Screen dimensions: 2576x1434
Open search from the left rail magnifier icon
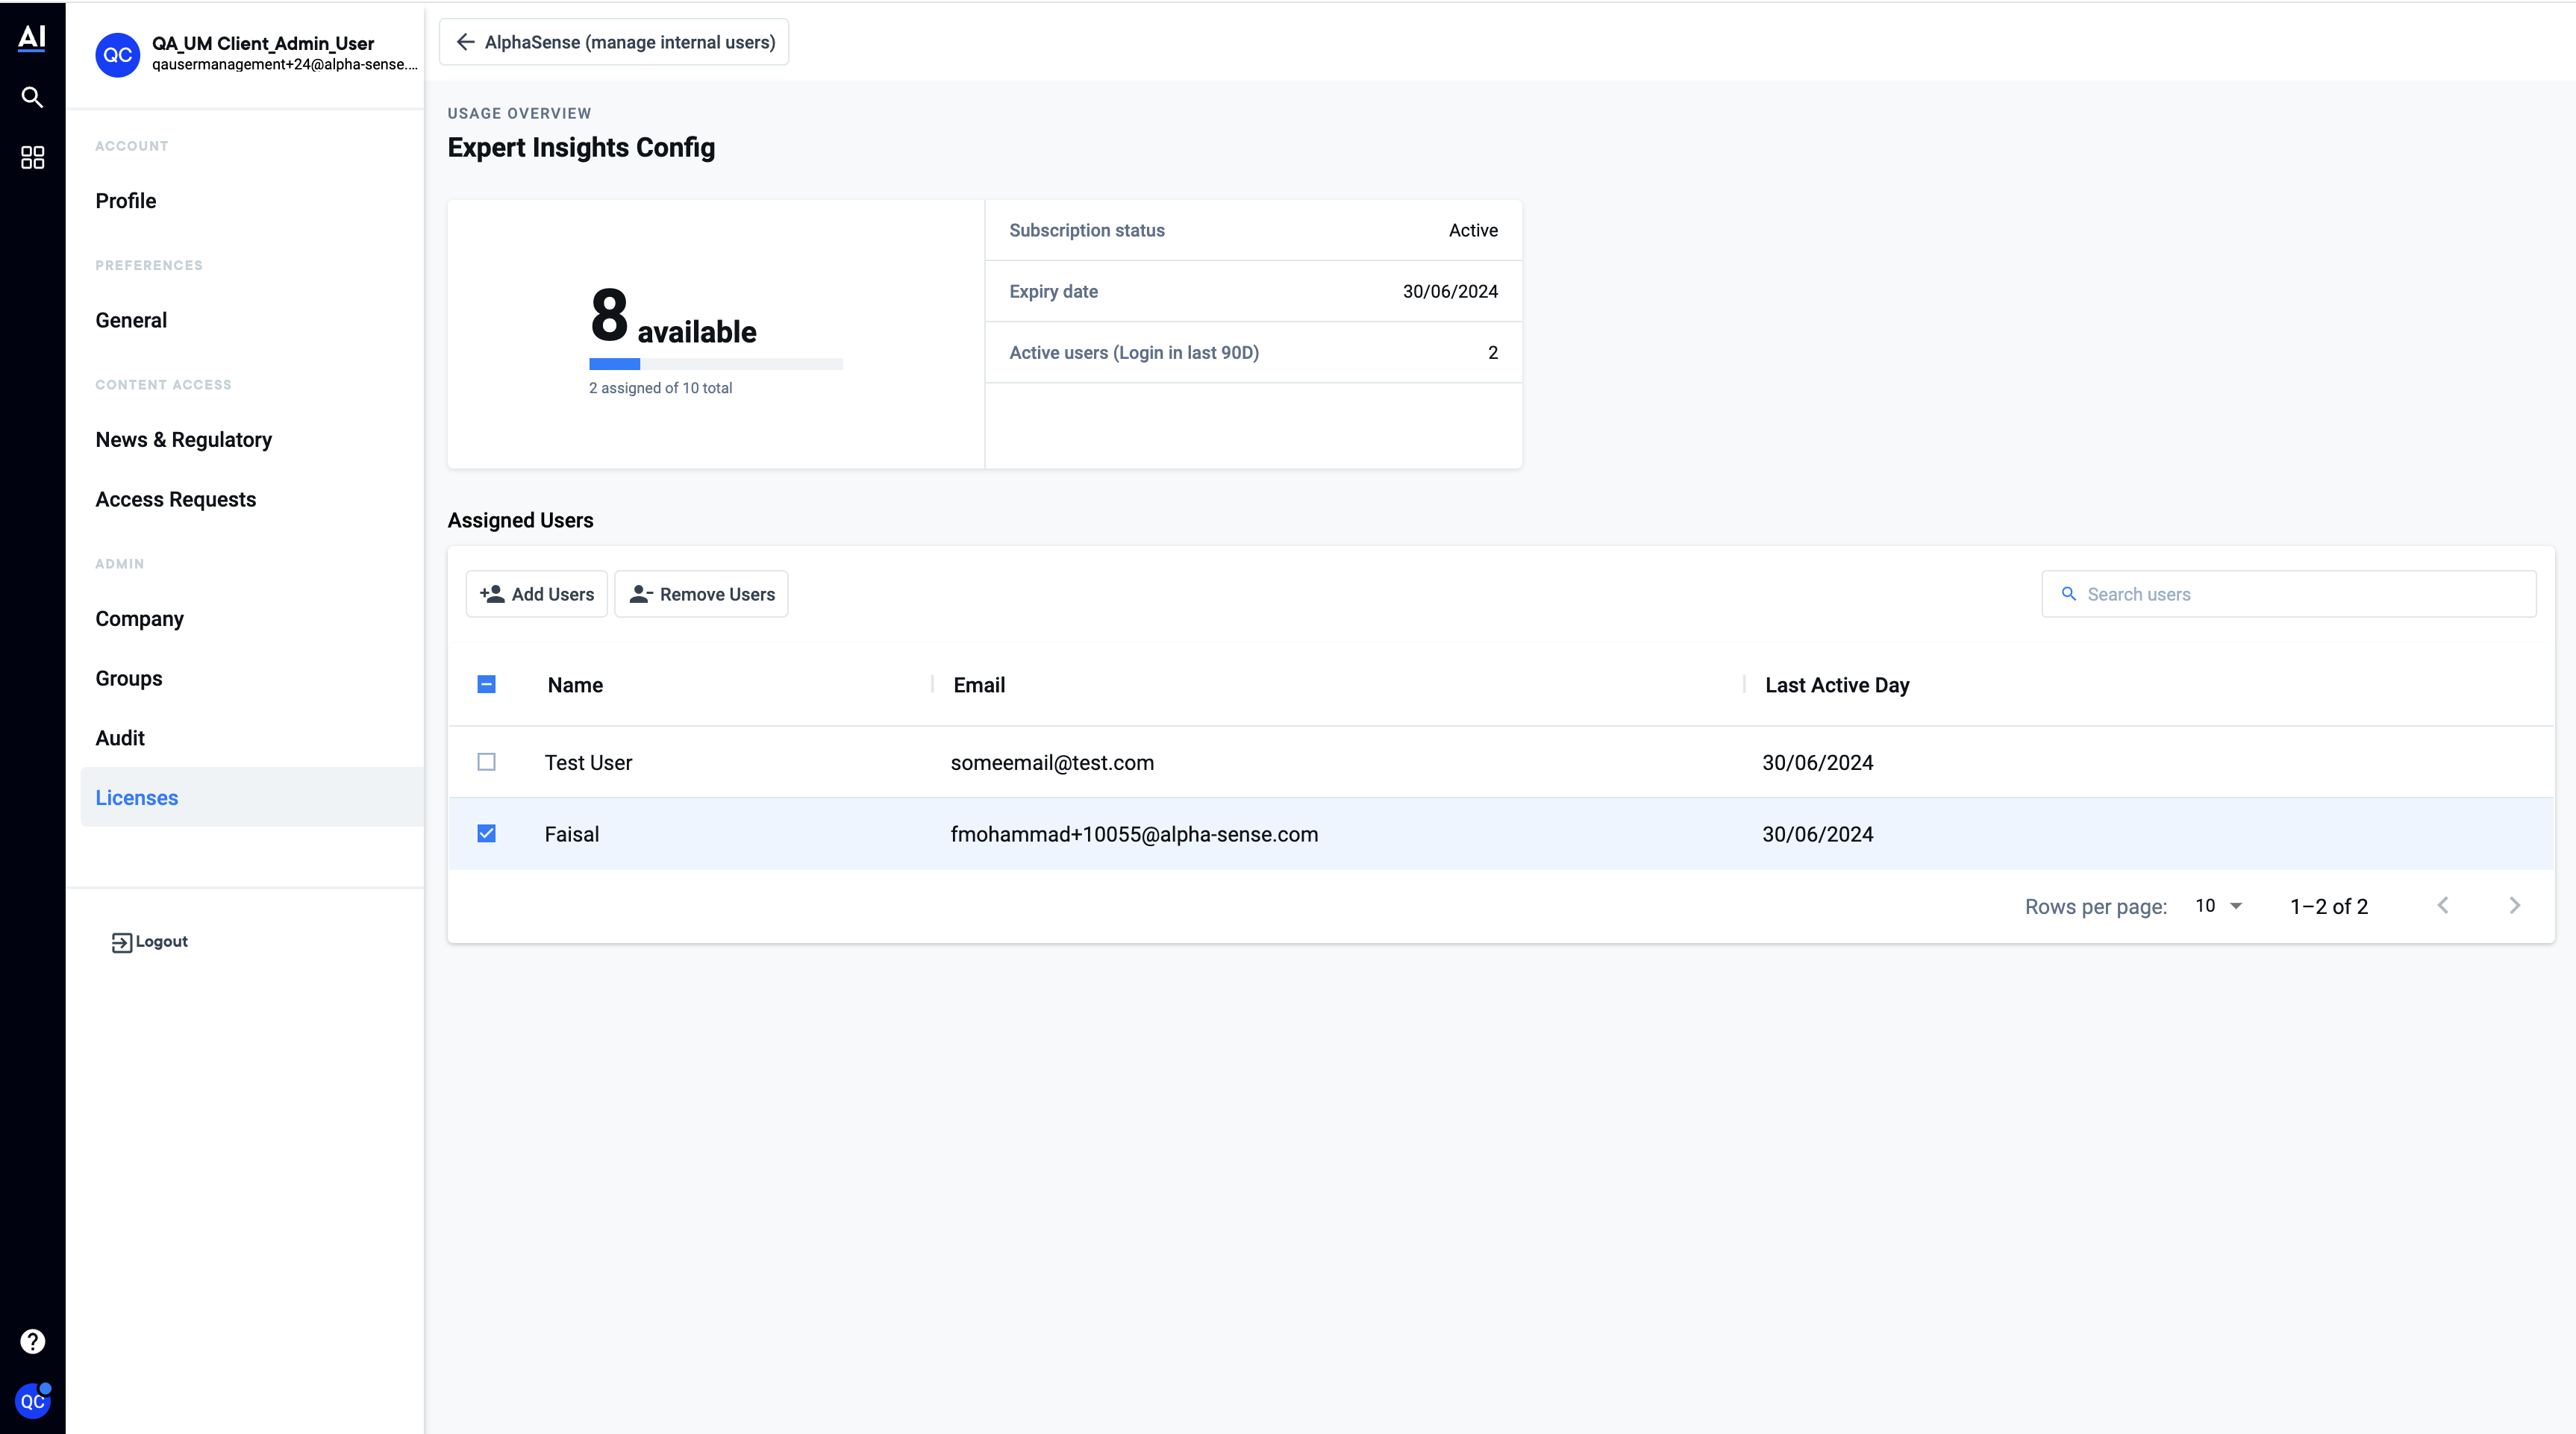click(x=32, y=97)
